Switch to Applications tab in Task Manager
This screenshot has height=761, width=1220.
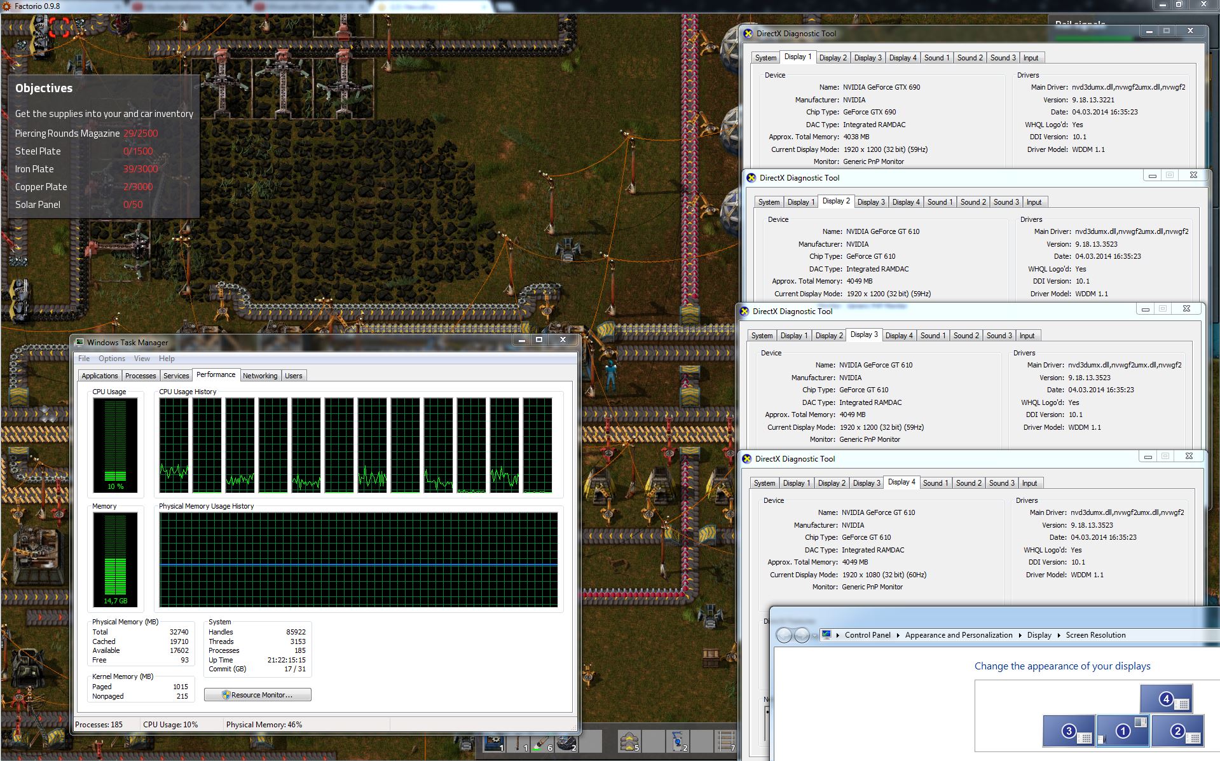click(x=100, y=376)
